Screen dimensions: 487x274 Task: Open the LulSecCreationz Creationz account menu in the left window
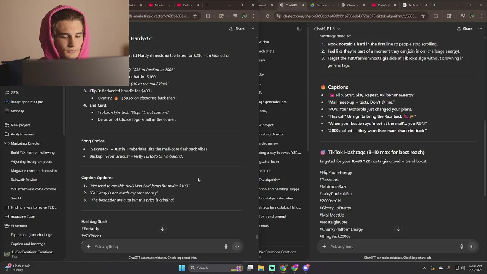pos(32,254)
